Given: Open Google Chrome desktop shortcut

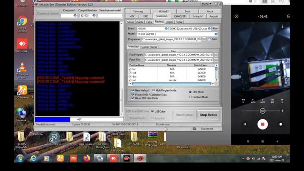Looking at the screenshot, I should pyautogui.click(x=22, y=24).
